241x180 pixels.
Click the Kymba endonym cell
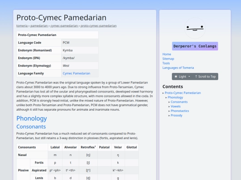80,50
